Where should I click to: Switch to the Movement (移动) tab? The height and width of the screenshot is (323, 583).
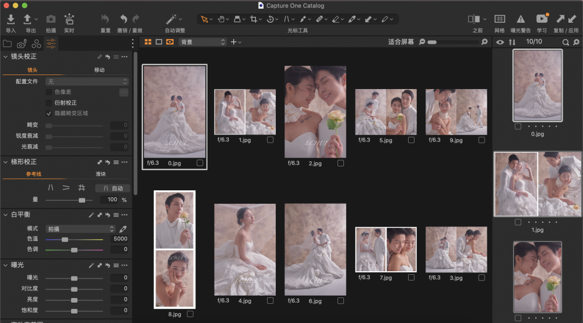(100, 70)
